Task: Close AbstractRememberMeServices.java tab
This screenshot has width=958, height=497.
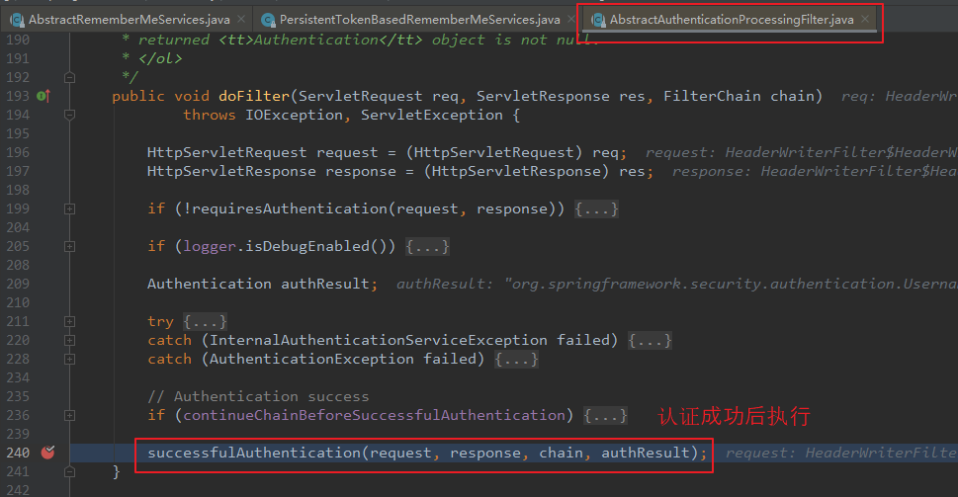Action: coord(241,19)
